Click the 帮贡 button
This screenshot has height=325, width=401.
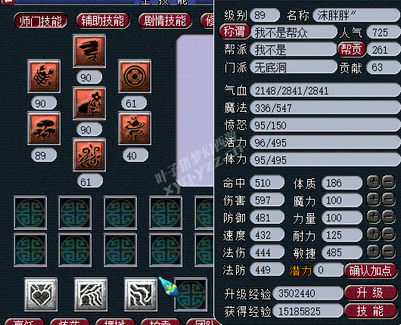[x=352, y=49]
